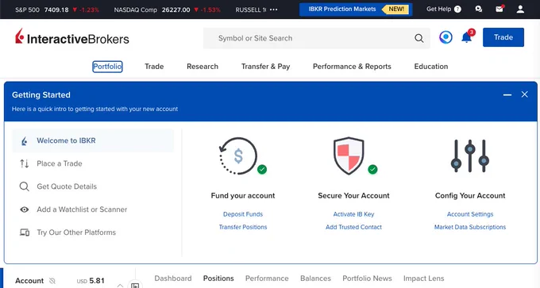Click the Secure Your Account shield icon
This screenshot has height=288, width=540.
point(349,156)
